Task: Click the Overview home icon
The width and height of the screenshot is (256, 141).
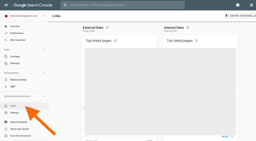Action: 6,26
